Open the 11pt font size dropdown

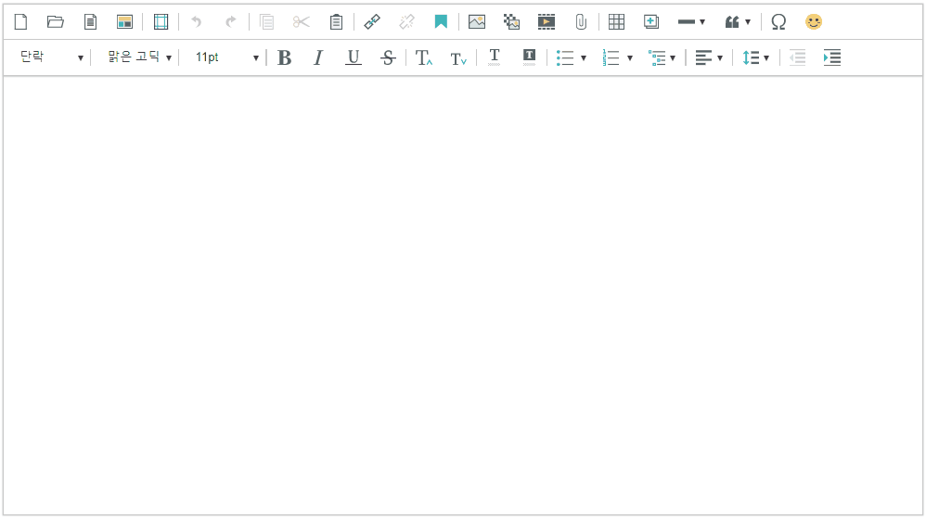[226, 57]
